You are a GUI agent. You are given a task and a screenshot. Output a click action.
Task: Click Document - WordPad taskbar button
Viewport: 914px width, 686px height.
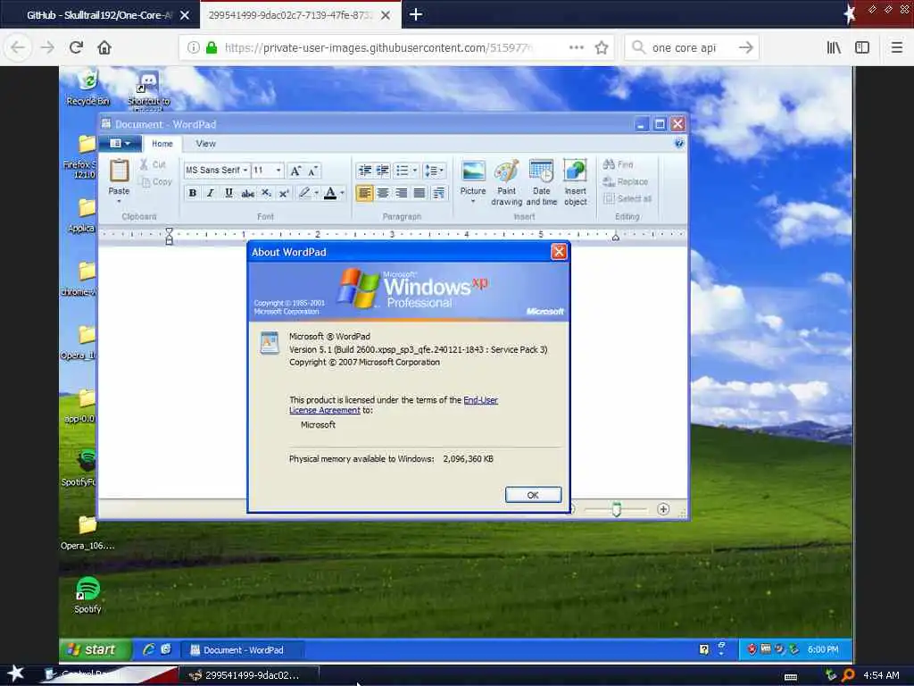243,650
